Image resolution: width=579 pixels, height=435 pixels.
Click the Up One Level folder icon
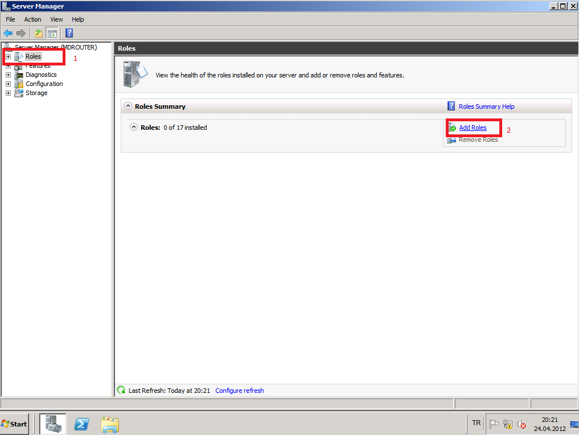tap(38, 33)
